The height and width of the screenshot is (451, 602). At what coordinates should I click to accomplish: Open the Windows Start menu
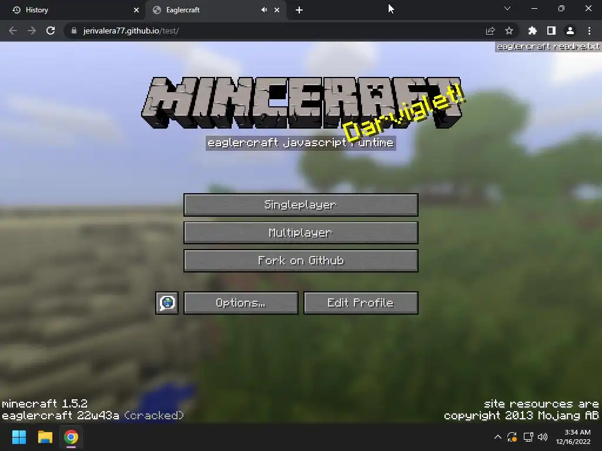pos(19,437)
